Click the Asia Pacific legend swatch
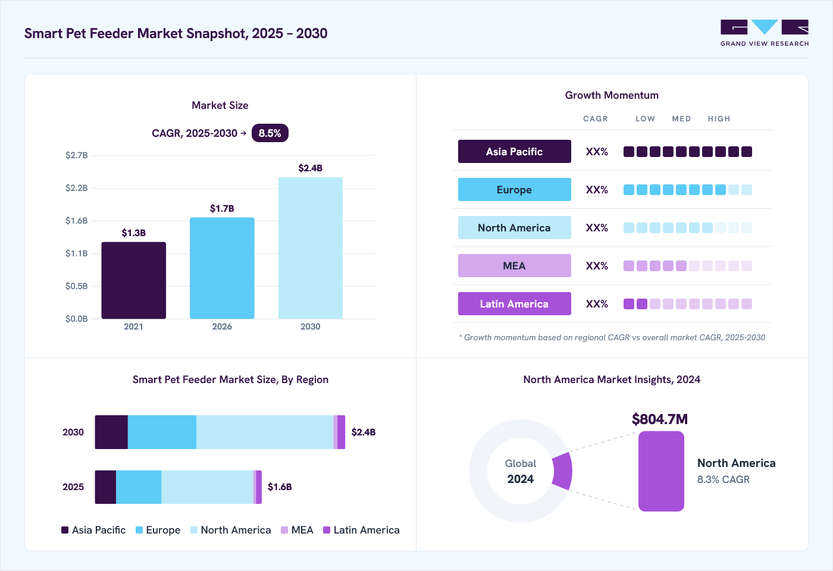This screenshot has height=571, width=833. [x=65, y=530]
